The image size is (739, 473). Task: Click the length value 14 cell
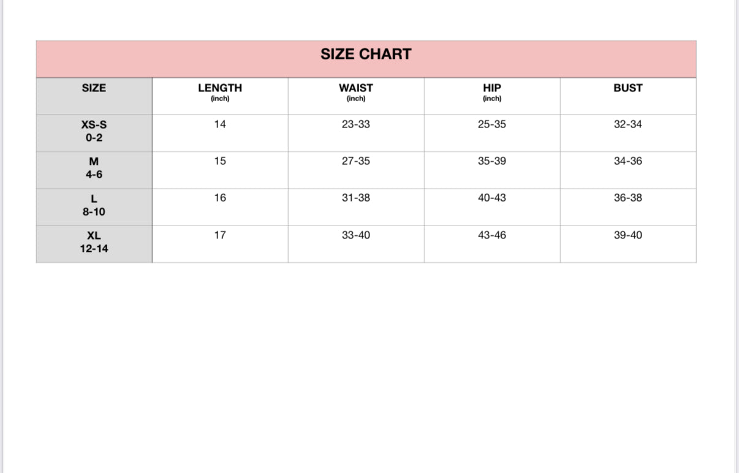coord(220,125)
